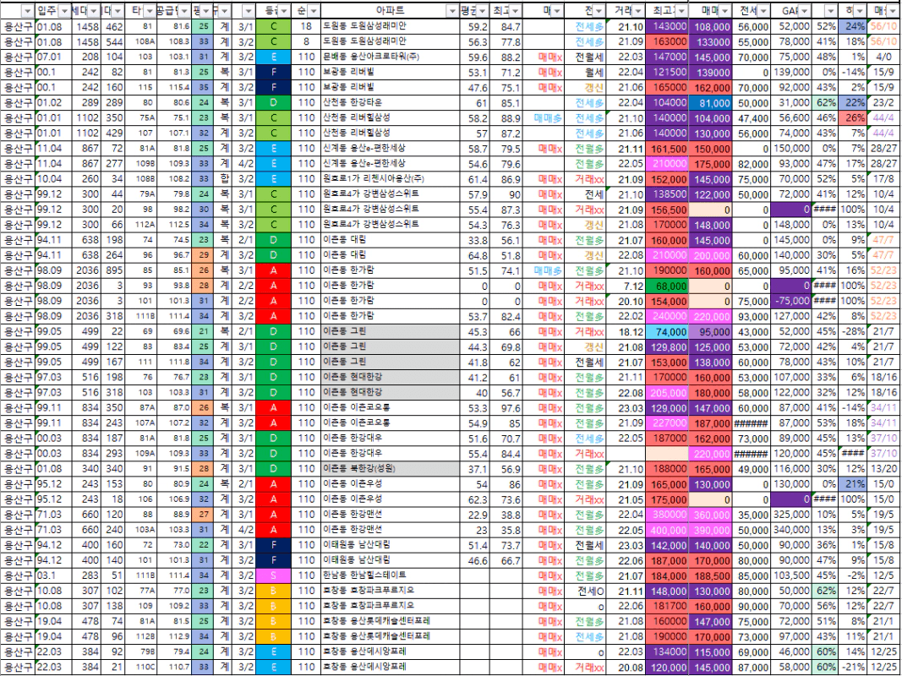Open the 공급 column filter dropdown
The image size is (902, 676).
(183, 11)
